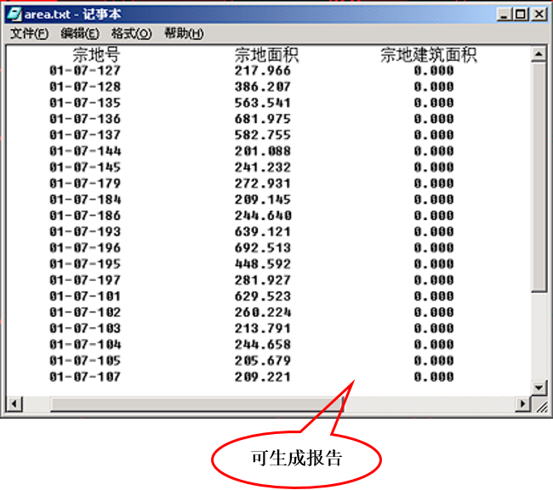Open the 格式(O) menu
Screen dimensions: 553x490
point(131,34)
